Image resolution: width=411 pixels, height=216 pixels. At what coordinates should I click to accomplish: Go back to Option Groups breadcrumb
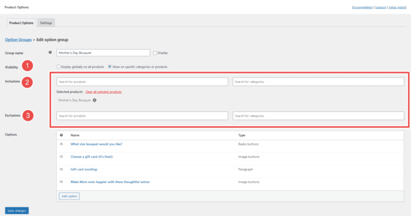tap(18, 40)
